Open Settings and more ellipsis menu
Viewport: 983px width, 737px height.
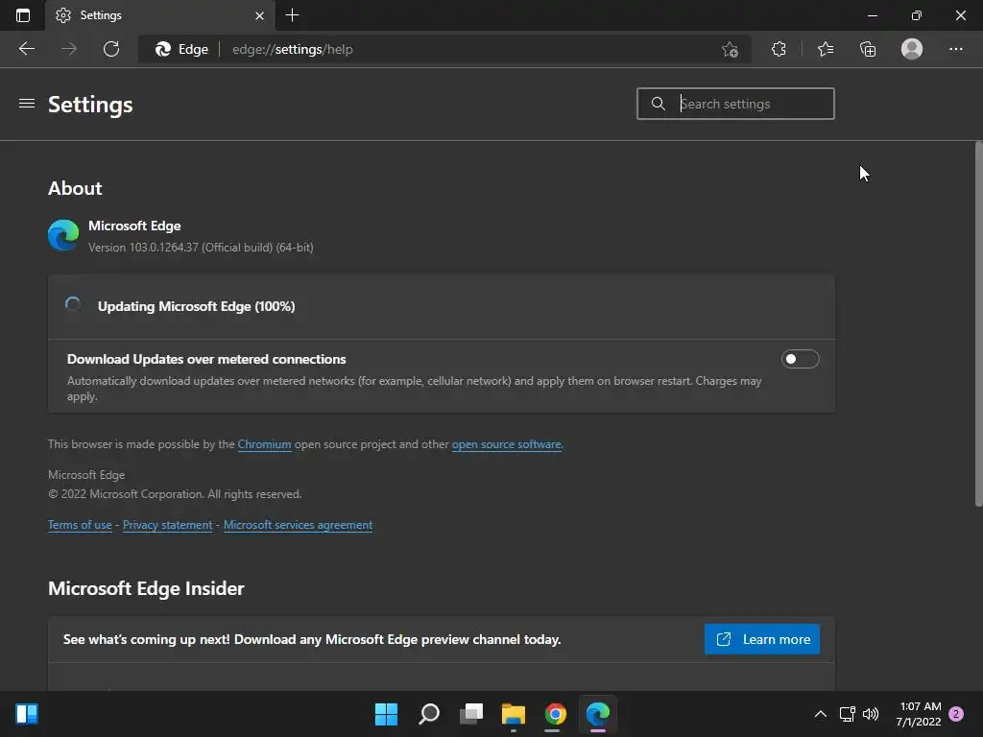pyautogui.click(x=955, y=49)
